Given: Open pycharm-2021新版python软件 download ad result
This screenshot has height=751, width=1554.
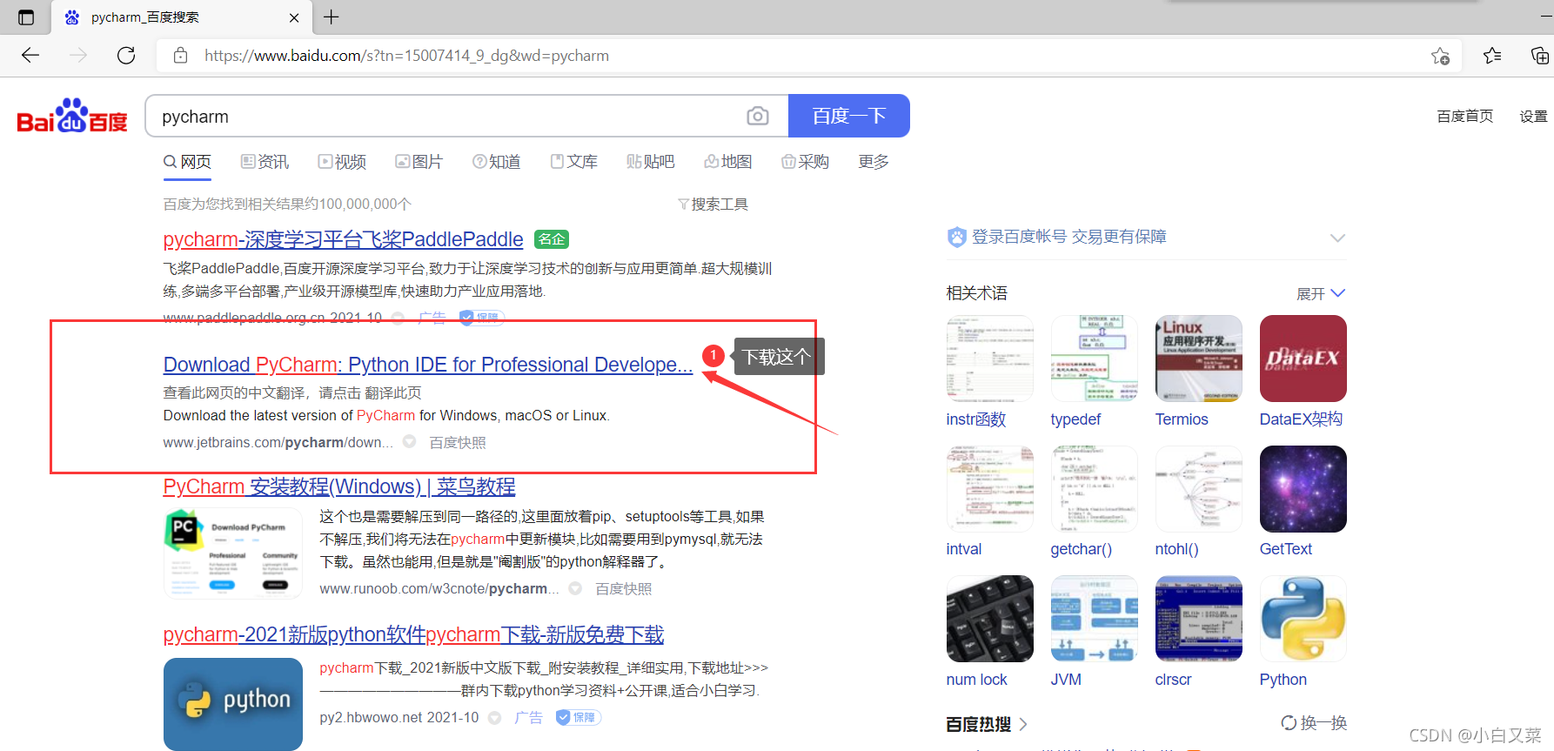Looking at the screenshot, I should click(413, 635).
